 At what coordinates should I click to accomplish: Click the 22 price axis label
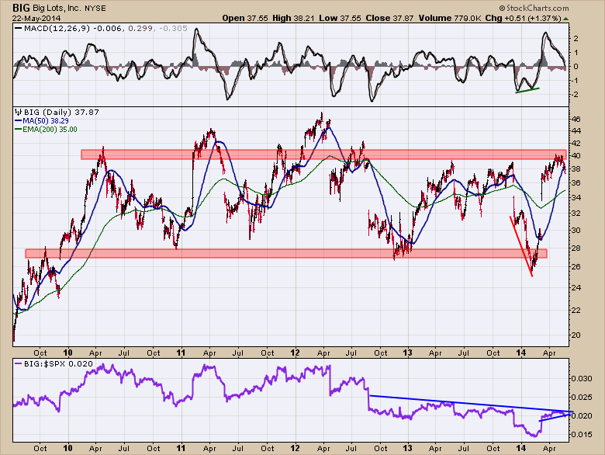(x=576, y=310)
